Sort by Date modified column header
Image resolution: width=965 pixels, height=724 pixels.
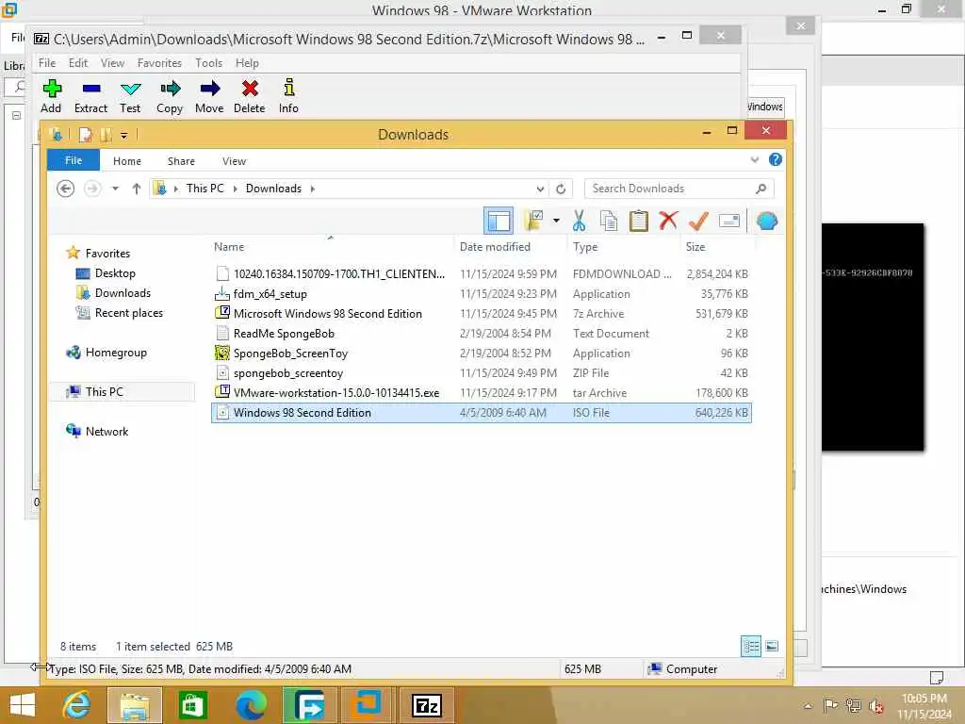(510, 247)
